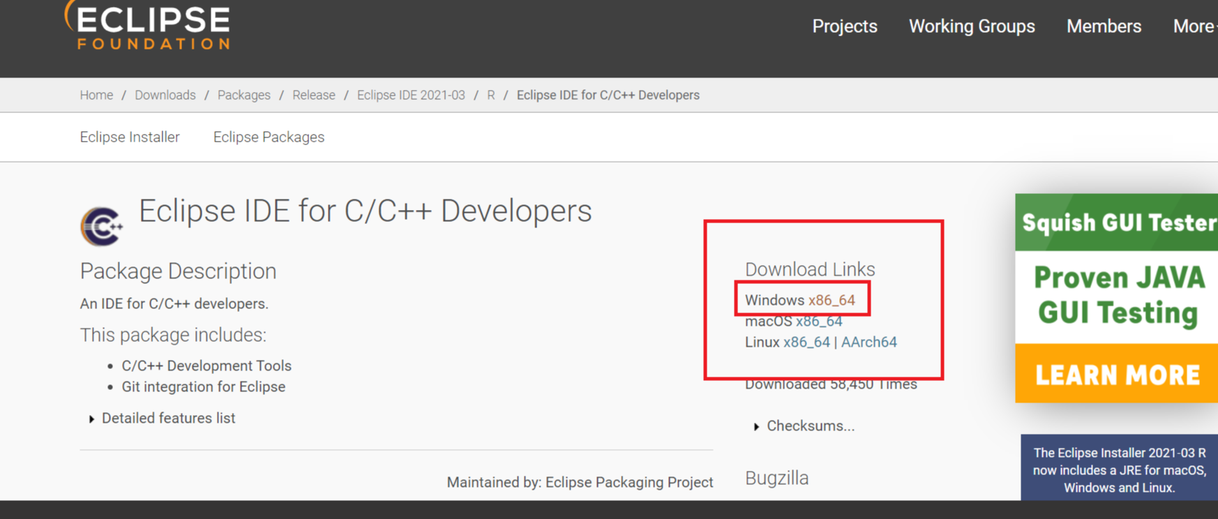Switch to Eclipse Installer tab
Screen dimensions: 1218x519
pos(130,137)
